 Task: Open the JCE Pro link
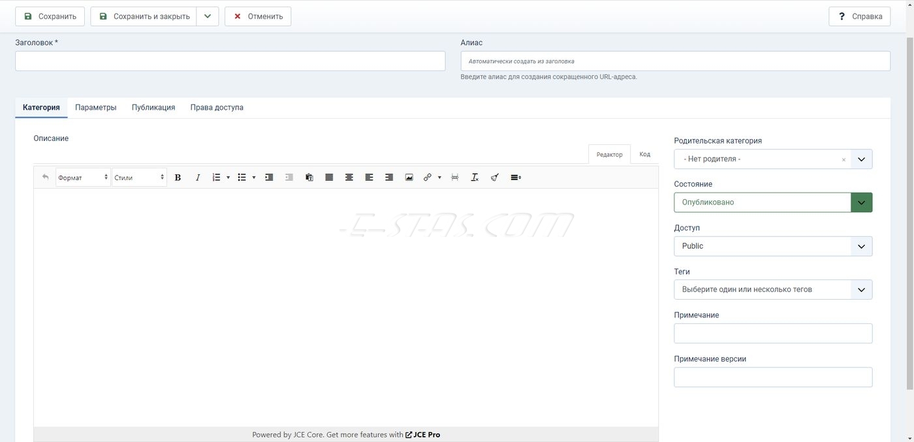(423, 435)
